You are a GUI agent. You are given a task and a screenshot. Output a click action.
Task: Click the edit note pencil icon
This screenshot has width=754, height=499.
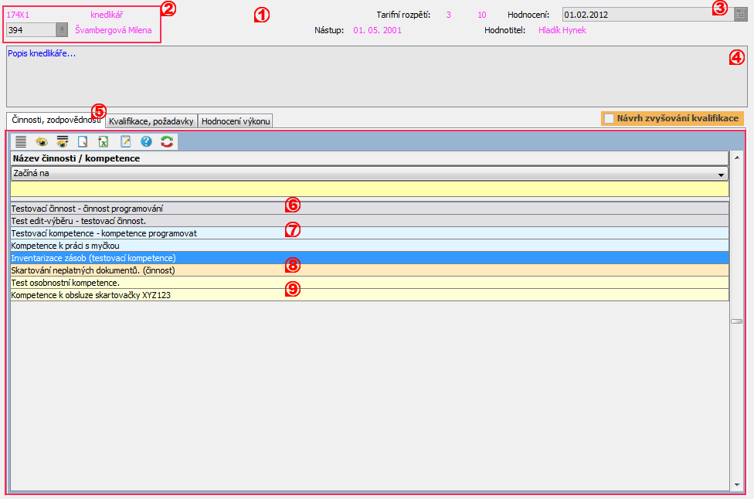[125, 141]
